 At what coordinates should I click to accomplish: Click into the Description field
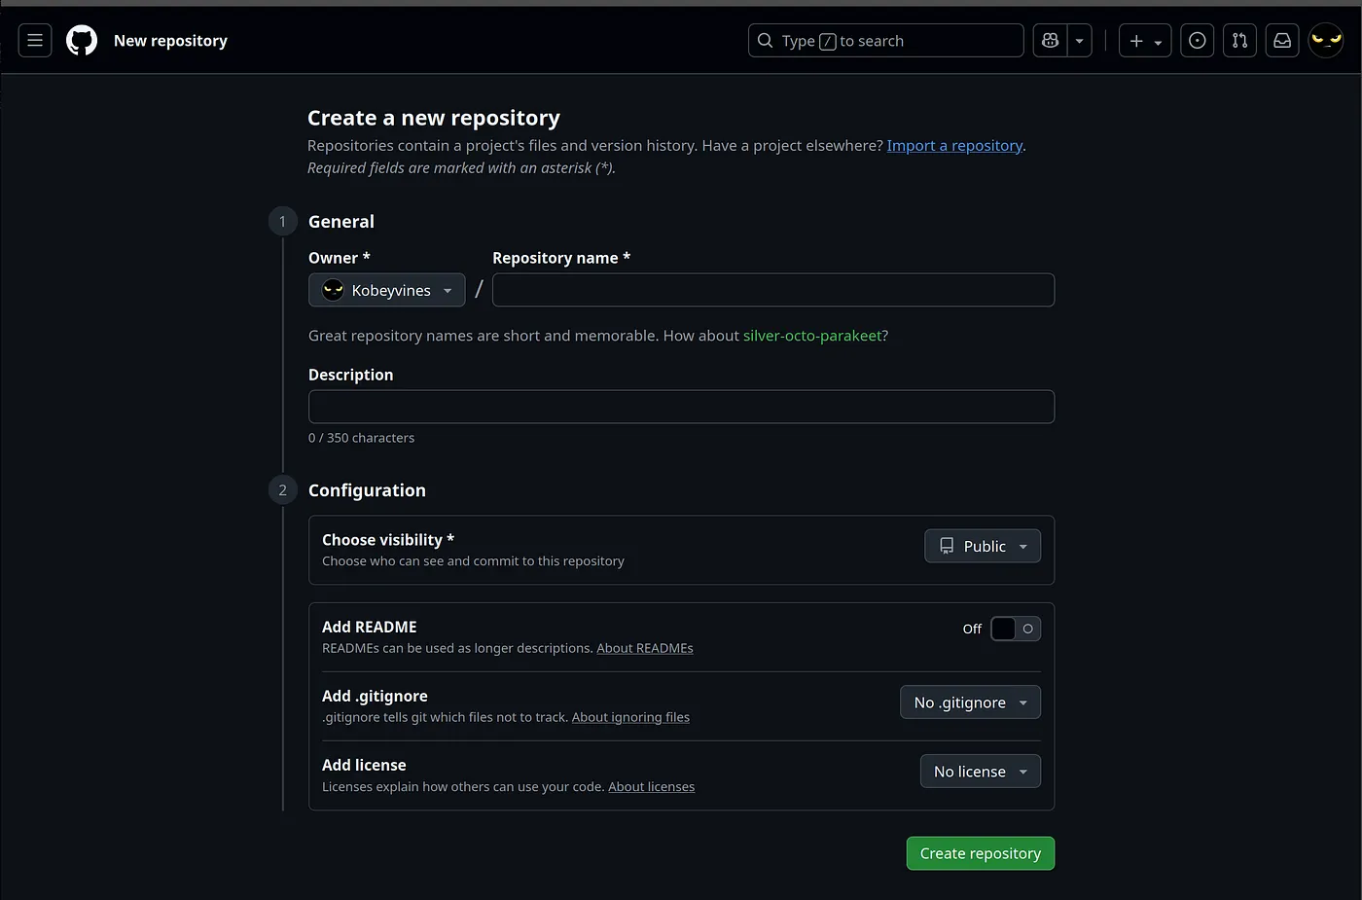681,407
